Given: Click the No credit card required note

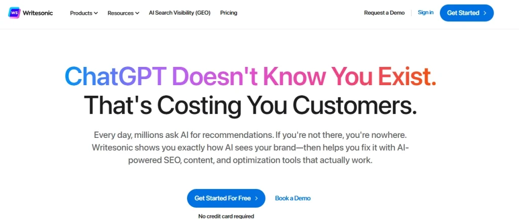Looking at the screenshot, I should [x=226, y=216].
